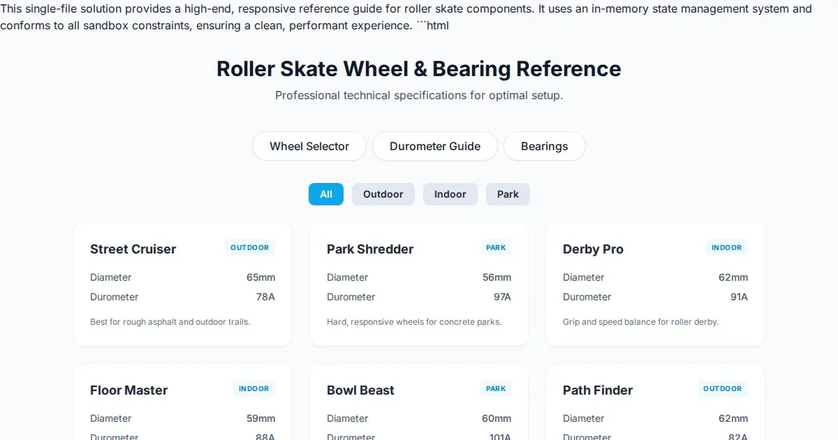The width and height of the screenshot is (838, 440).
Task: Open the Wheel Selector tab
Action: pyautogui.click(x=309, y=146)
